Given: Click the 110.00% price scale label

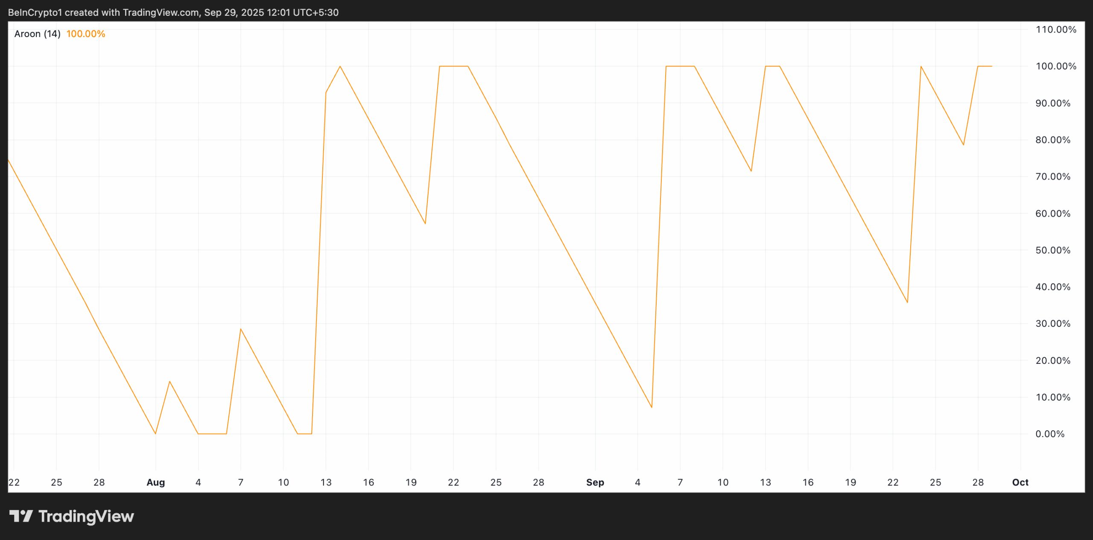Looking at the screenshot, I should 1055,29.
